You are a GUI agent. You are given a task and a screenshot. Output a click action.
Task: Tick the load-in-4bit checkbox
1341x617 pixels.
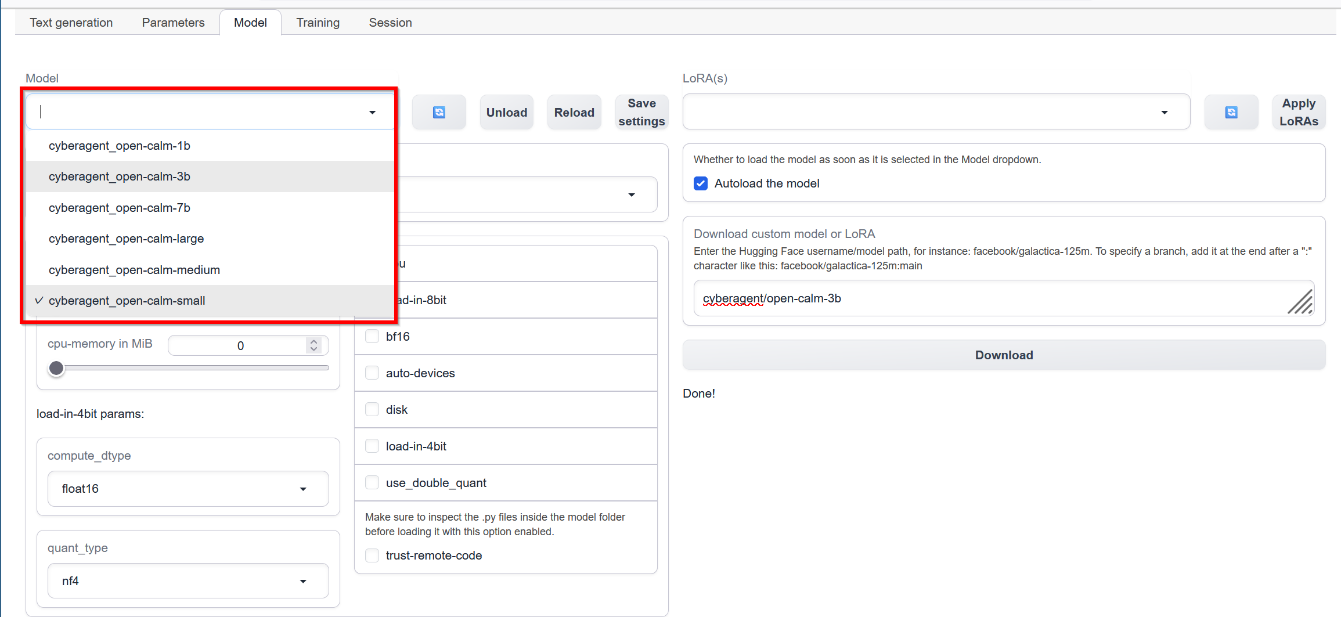click(x=372, y=446)
